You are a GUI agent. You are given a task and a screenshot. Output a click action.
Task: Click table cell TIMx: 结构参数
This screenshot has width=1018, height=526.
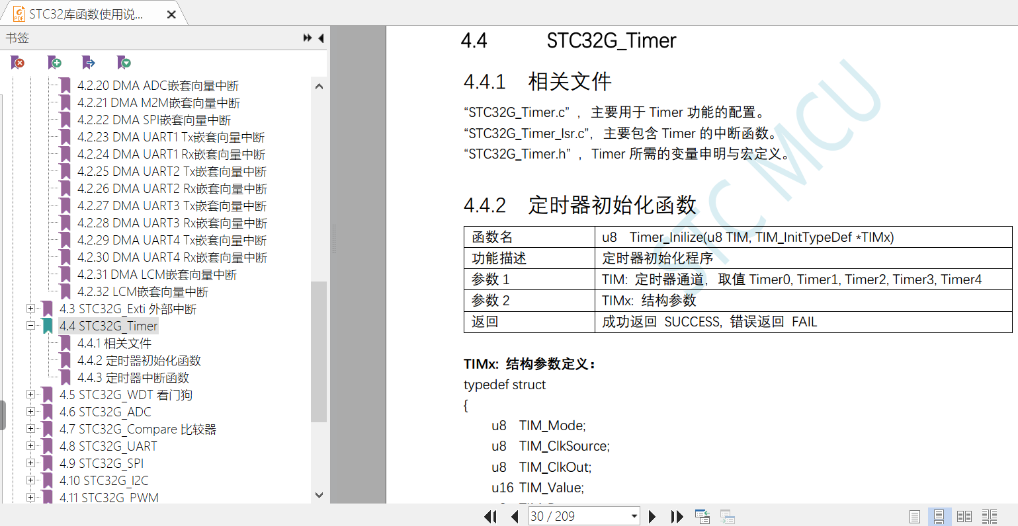click(804, 300)
